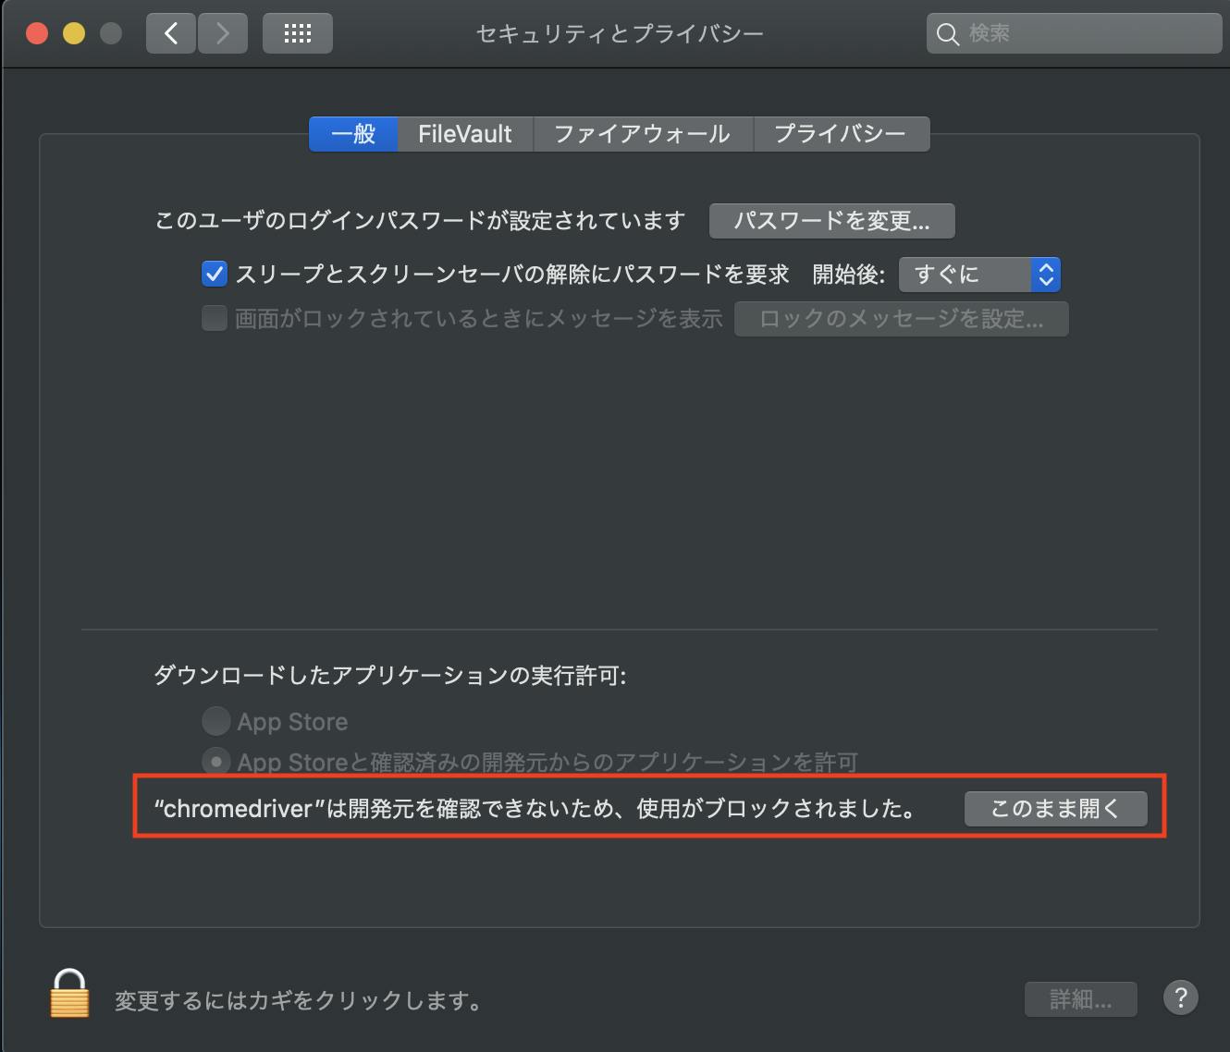
Task: Click the Show All grid icon in toolbar
Action: [x=297, y=32]
